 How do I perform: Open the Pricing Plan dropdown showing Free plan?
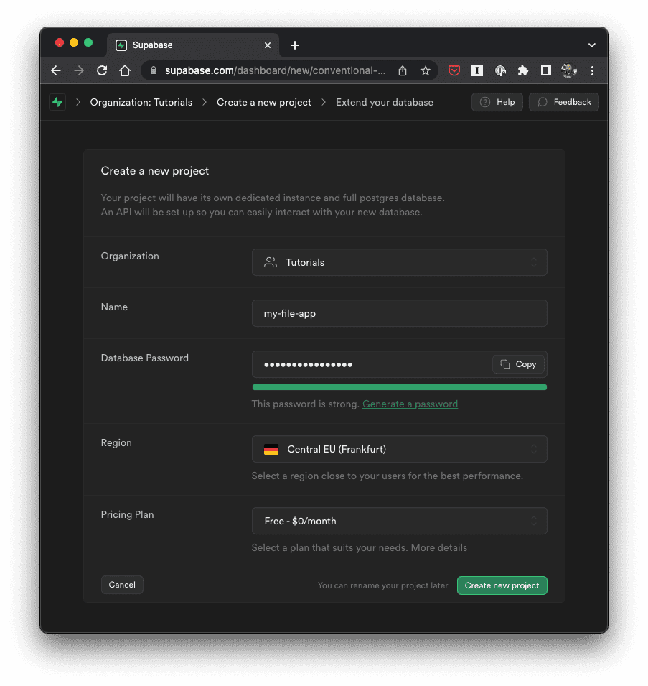[399, 520]
